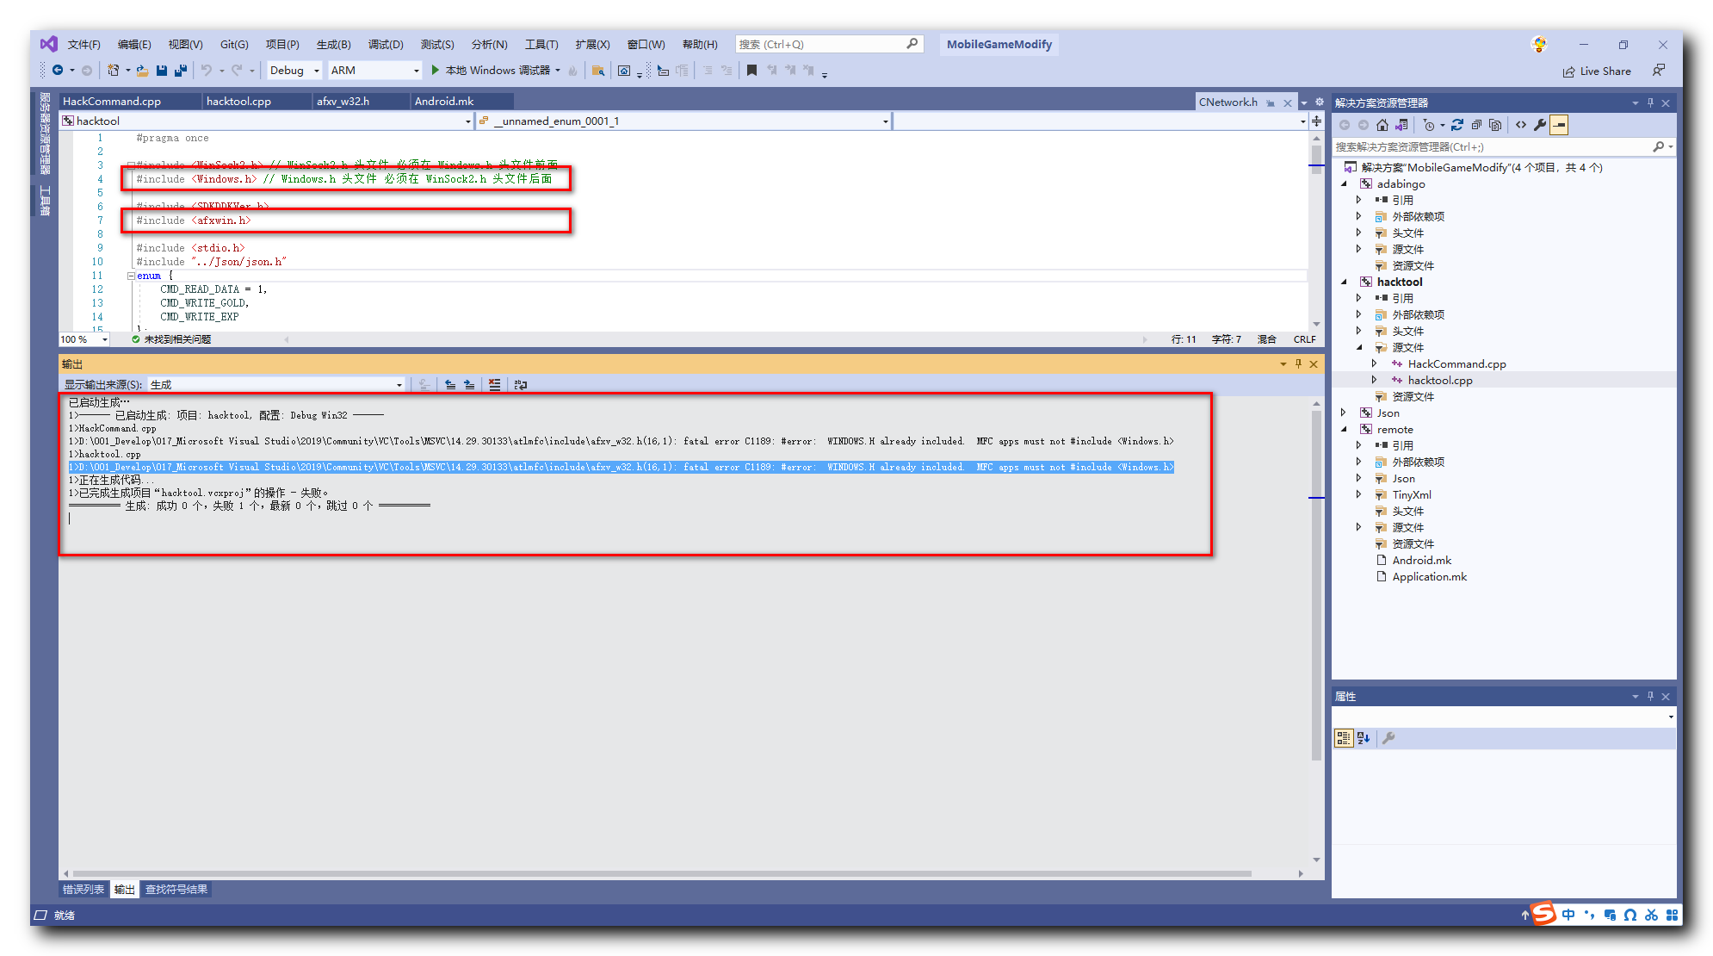Select HackCommand.cpp in Solution Explorer

[1456, 363]
